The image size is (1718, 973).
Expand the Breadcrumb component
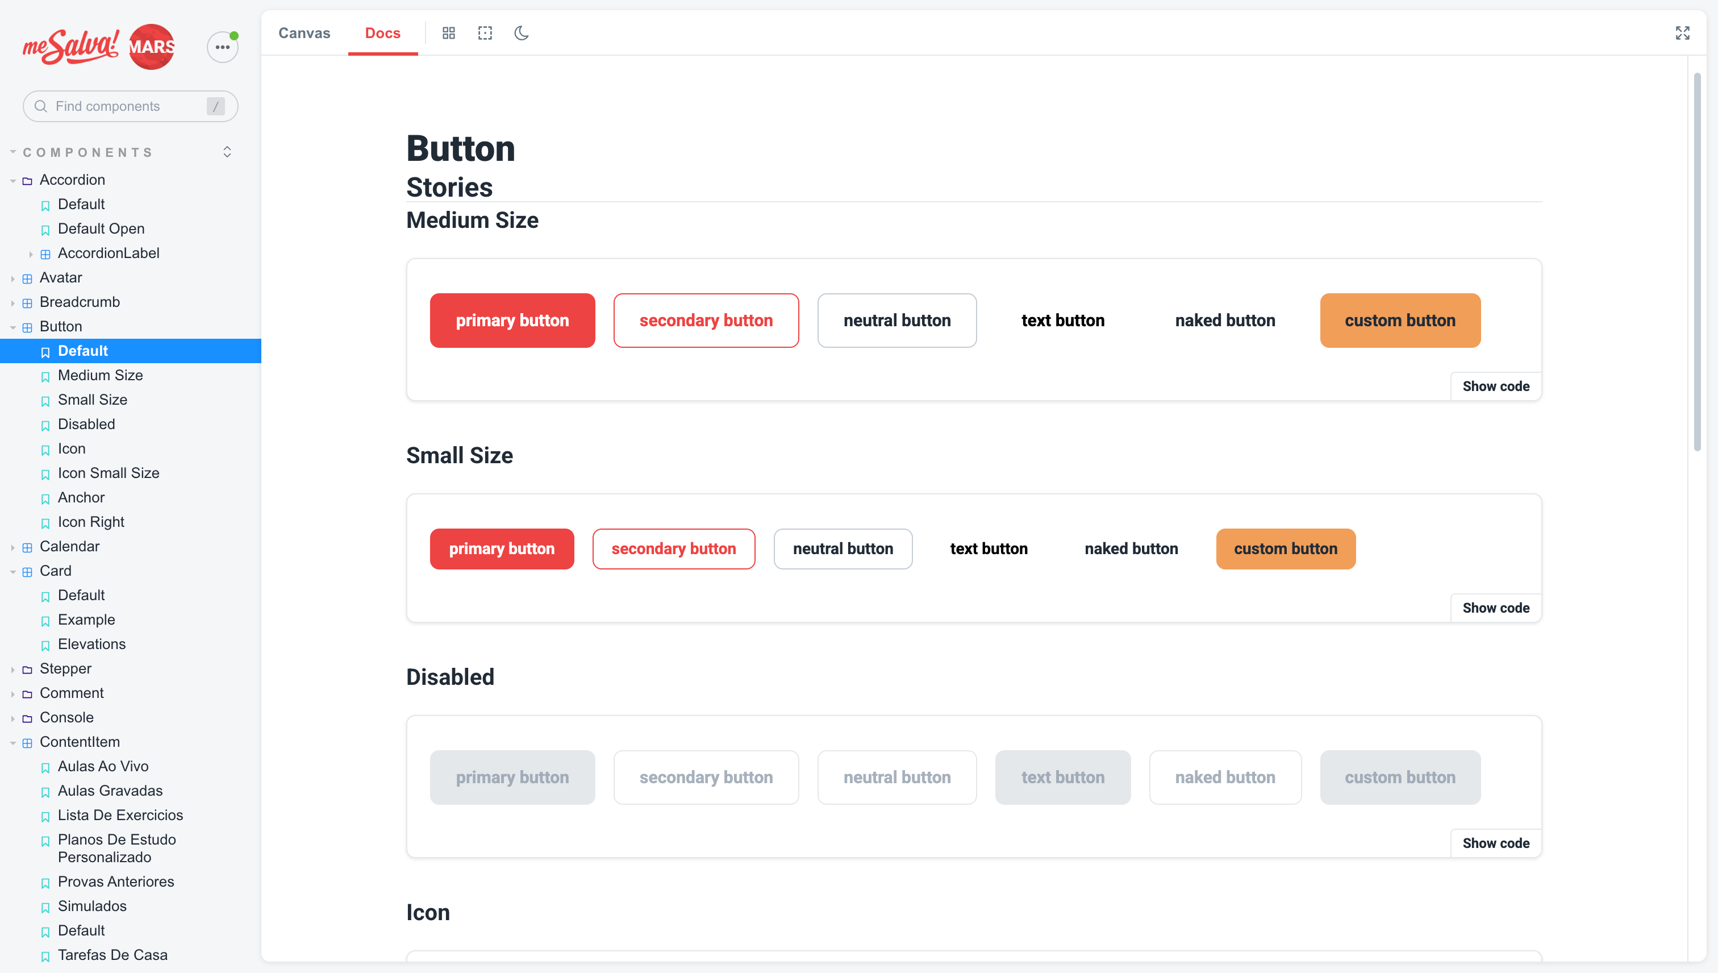80,302
